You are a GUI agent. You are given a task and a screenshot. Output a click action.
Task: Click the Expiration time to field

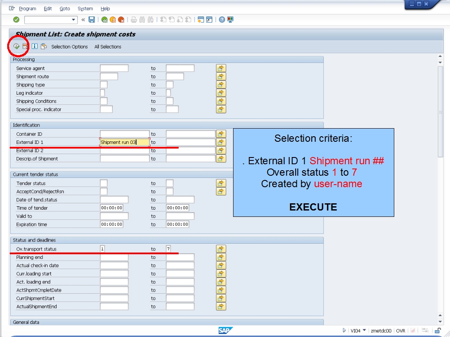(178, 225)
